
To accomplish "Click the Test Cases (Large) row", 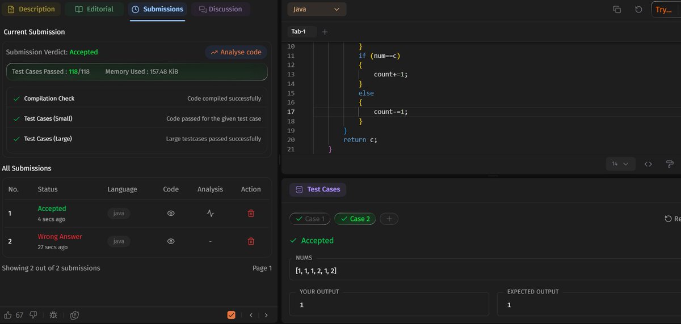I will point(136,139).
